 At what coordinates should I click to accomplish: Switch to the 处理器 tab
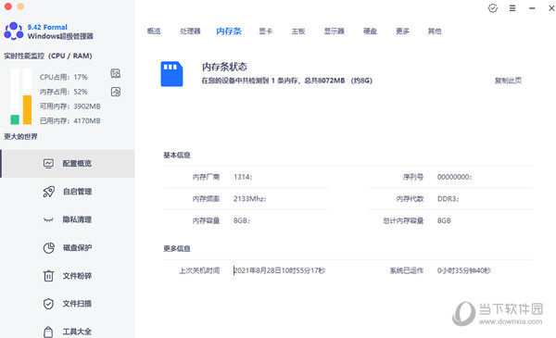pos(190,31)
